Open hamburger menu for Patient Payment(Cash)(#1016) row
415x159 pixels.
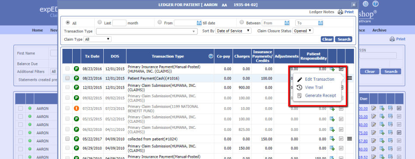(x=349, y=78)
